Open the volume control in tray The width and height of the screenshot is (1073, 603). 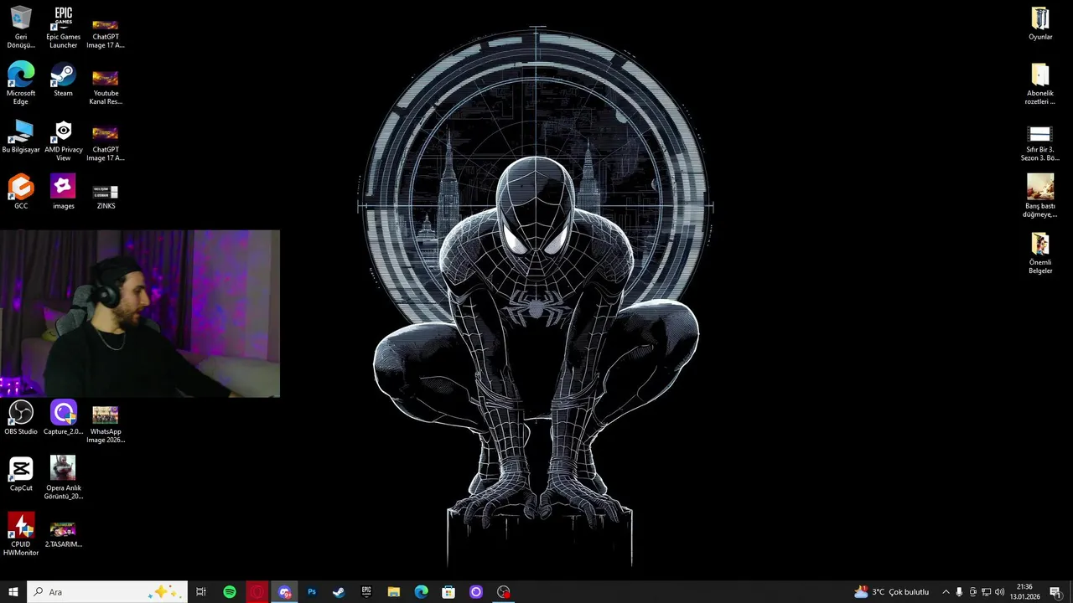[x=999, y=592]
